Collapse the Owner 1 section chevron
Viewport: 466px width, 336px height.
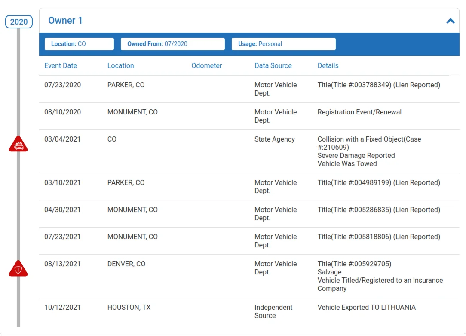pos(450,21)
